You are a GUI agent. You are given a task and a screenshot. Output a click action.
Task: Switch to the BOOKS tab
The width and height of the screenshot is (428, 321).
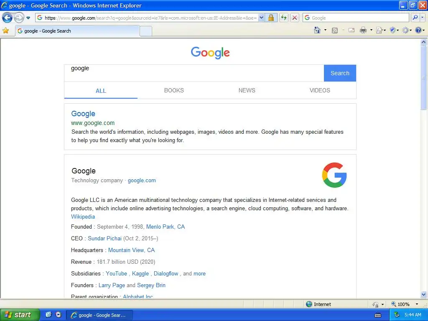click(x=174, y=90)
